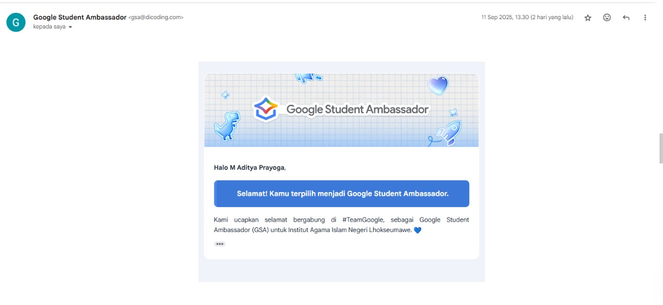Click the 11 Sep 2025 timestamp
663x305 pixels.
tap(527, 18)
